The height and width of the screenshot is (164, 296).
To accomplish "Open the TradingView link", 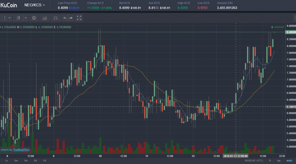I will point(21,150).
